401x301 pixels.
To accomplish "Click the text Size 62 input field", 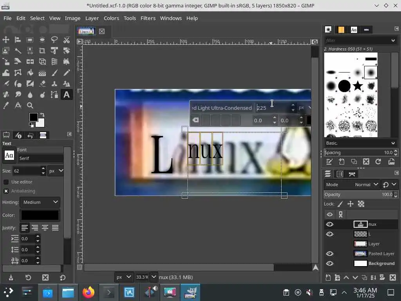I will tap(26, 171).
